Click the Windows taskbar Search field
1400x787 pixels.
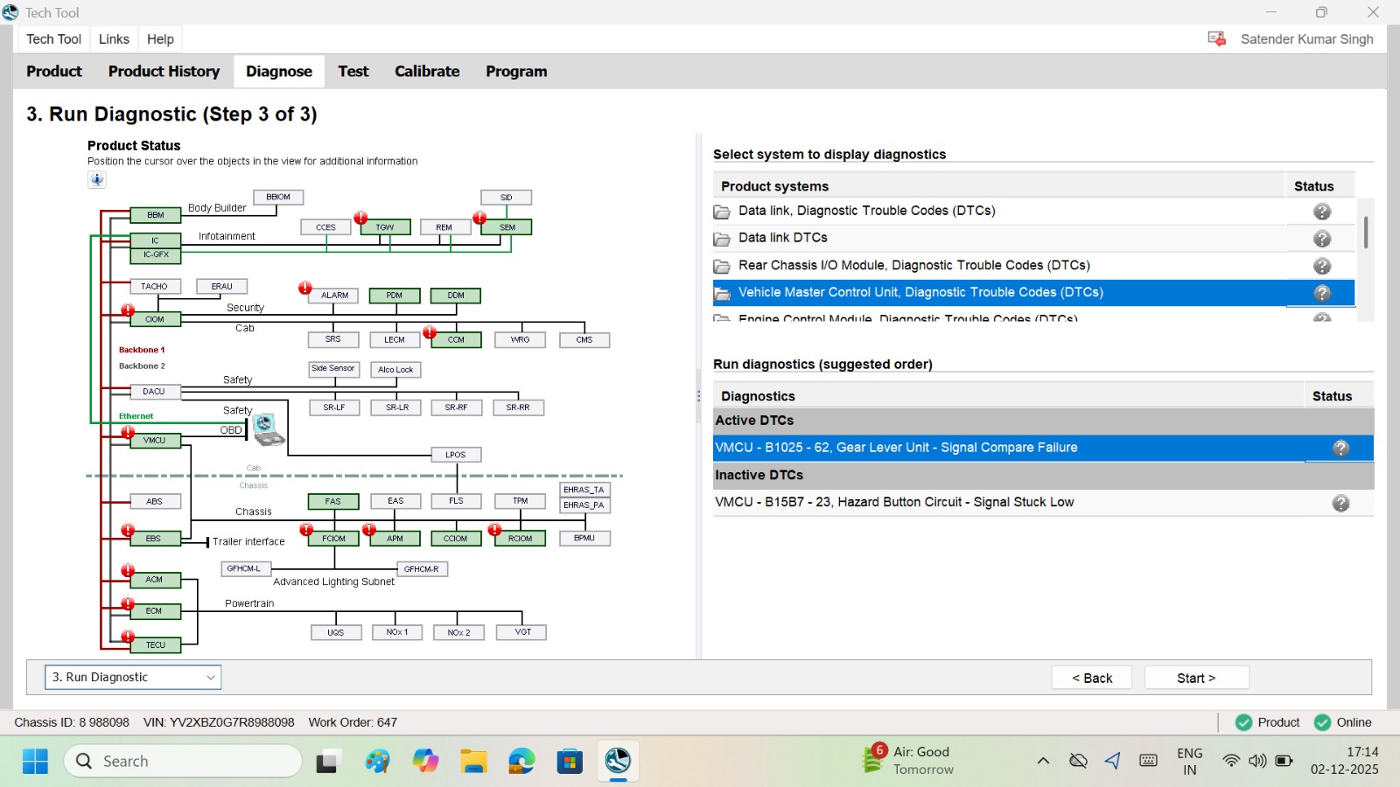pyautogui.click(x=184, y=761)
